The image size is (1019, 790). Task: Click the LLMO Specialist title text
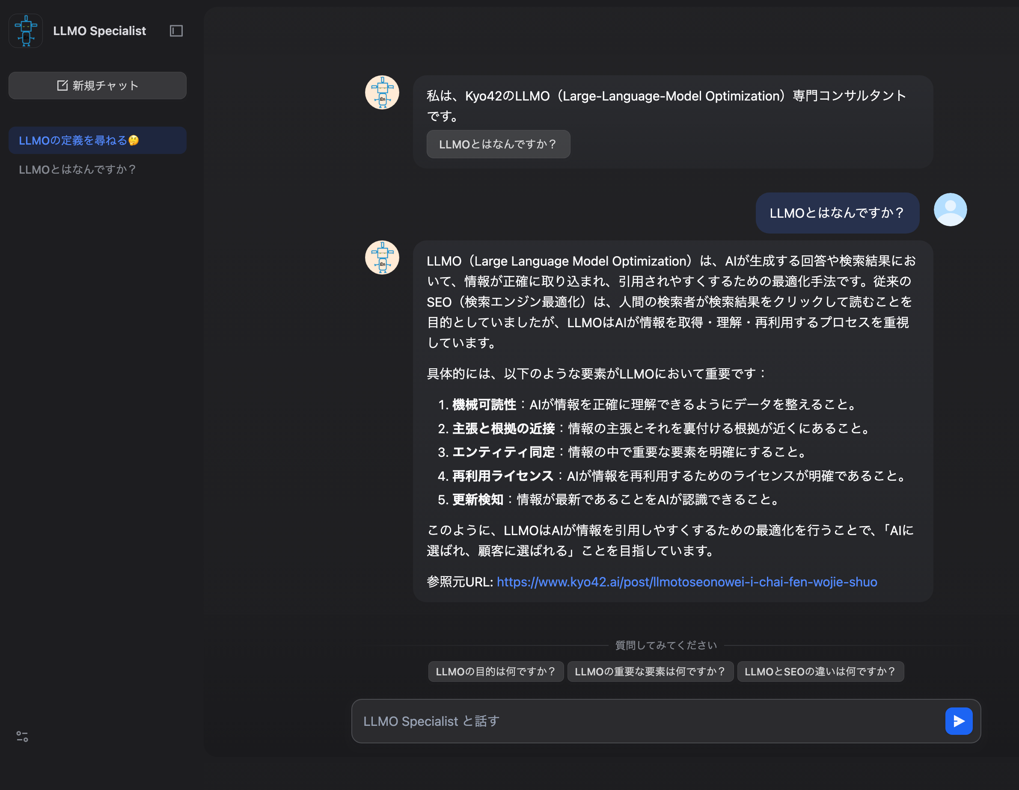point(99,31)
